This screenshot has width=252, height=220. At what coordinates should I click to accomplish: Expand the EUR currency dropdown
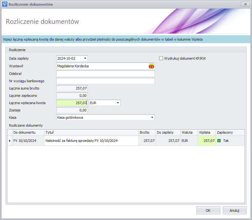click(118, 103)
